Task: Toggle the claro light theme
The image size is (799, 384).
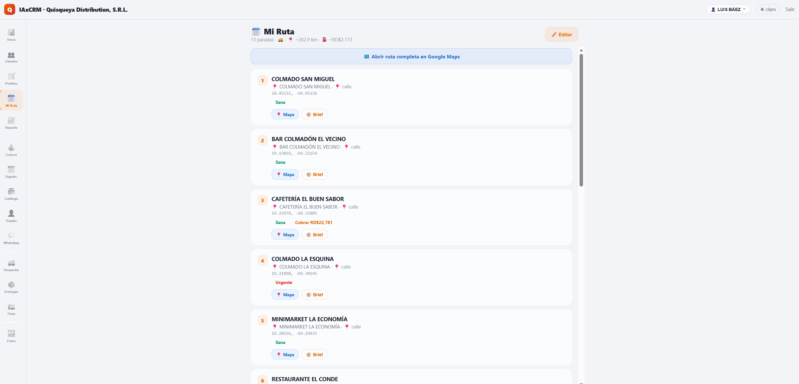Action: (768, 9)
